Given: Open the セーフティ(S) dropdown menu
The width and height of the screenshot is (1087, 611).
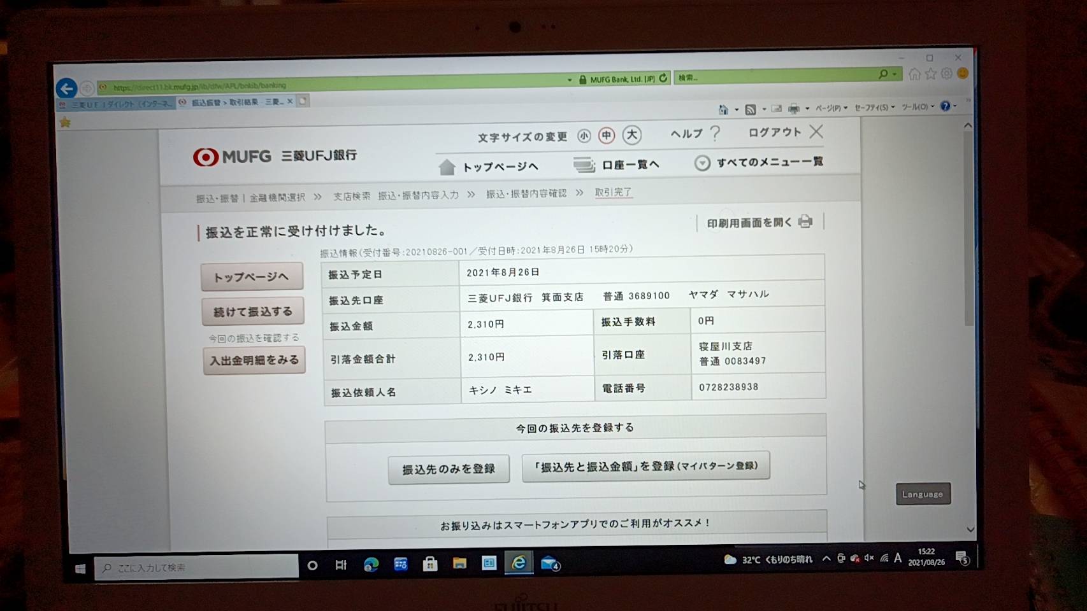Looking at the screenshot, I should [874, 108].
